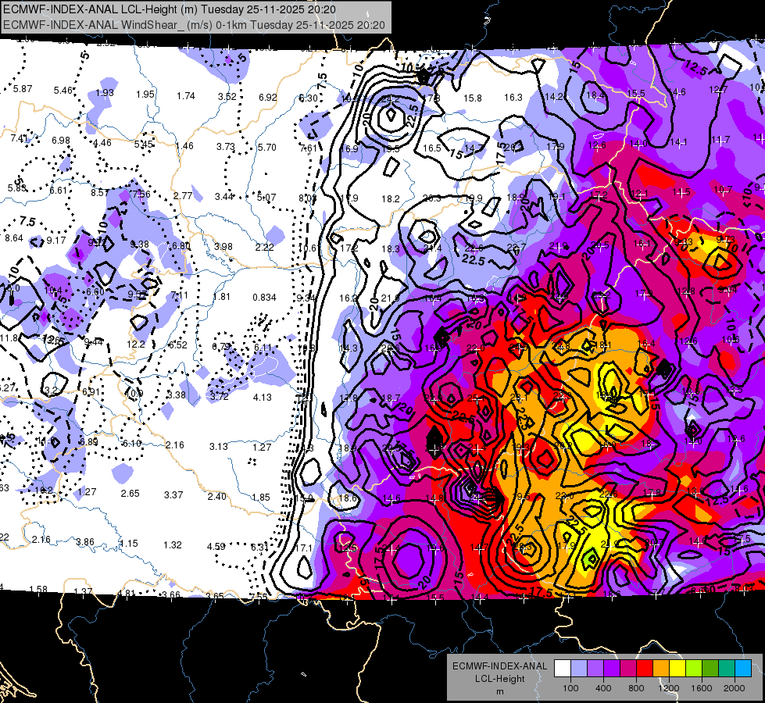Click the grid value '8.64'
Viewport: 765px width, 703px height.
[13, 238]
